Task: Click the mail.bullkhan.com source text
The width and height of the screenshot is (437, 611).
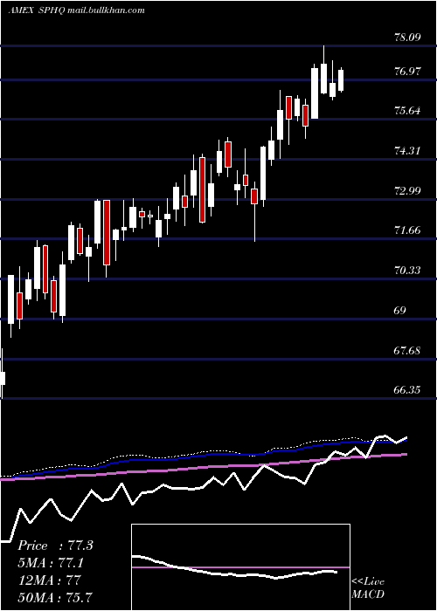Action: coord(106,10)
